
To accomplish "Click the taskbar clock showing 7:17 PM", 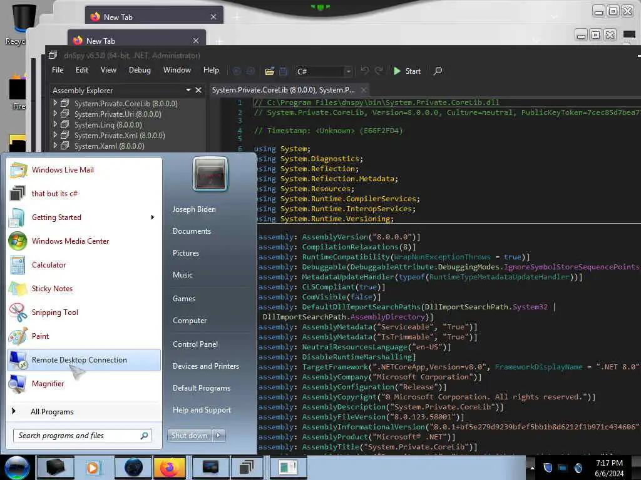I will point(609,468).
